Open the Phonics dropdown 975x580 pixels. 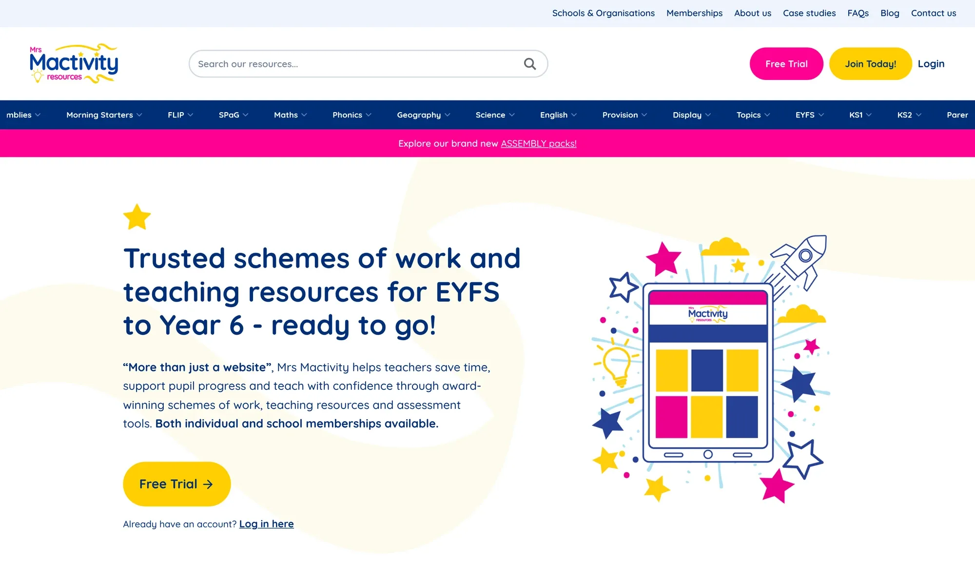coord(352,115)
